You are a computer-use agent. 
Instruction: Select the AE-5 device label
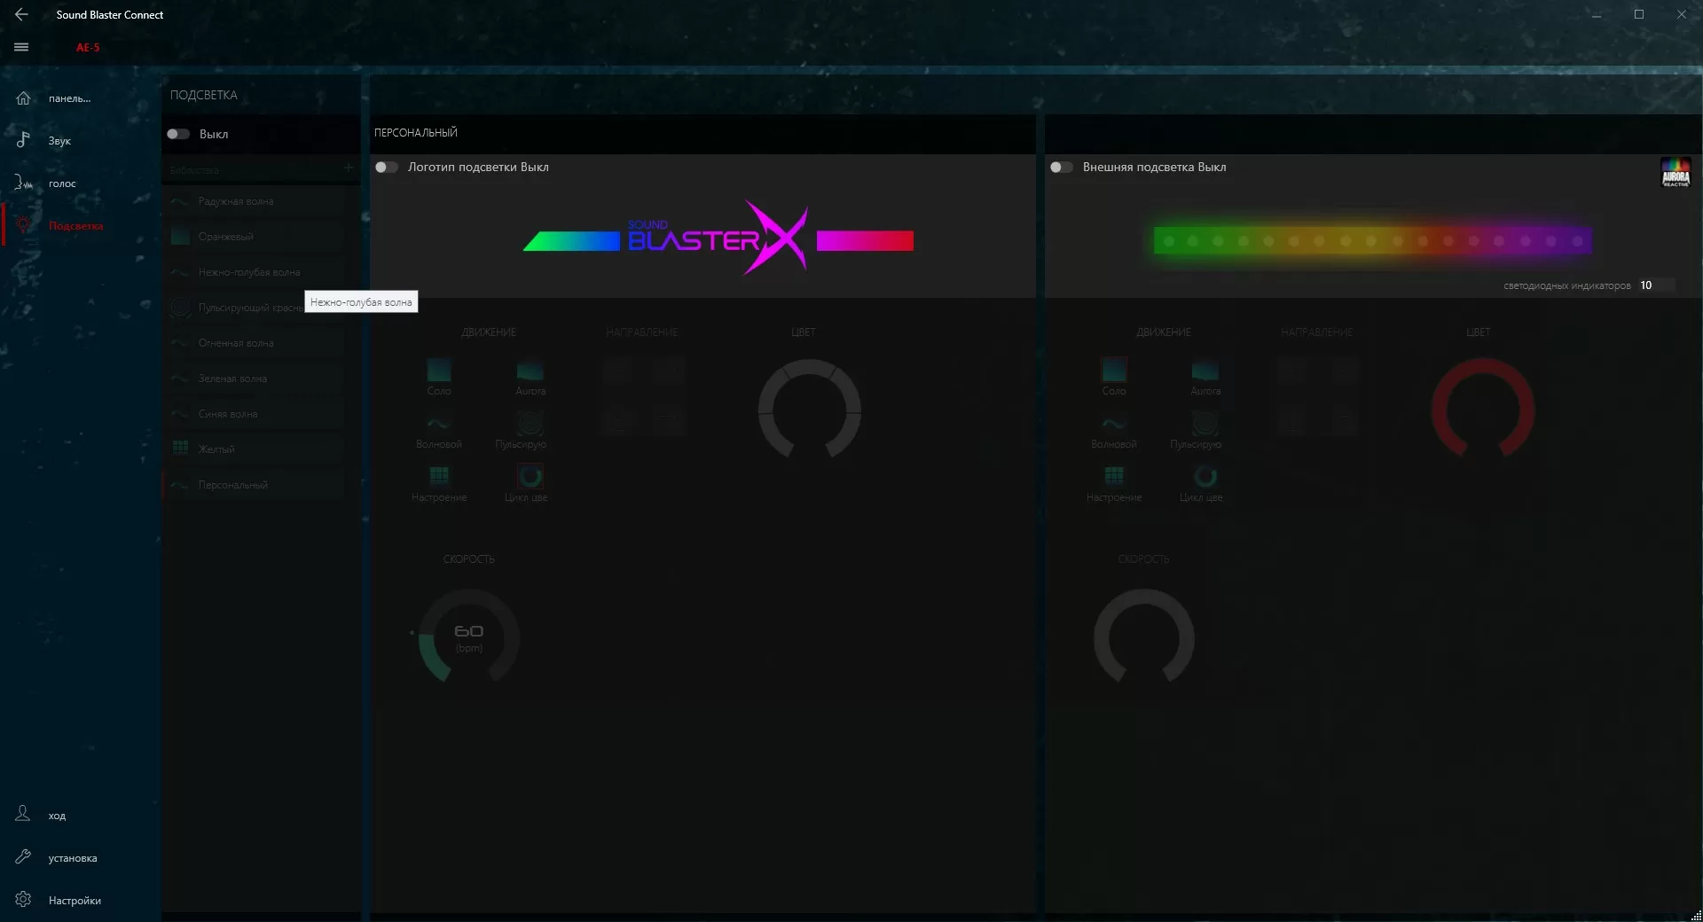pos(88,48)
